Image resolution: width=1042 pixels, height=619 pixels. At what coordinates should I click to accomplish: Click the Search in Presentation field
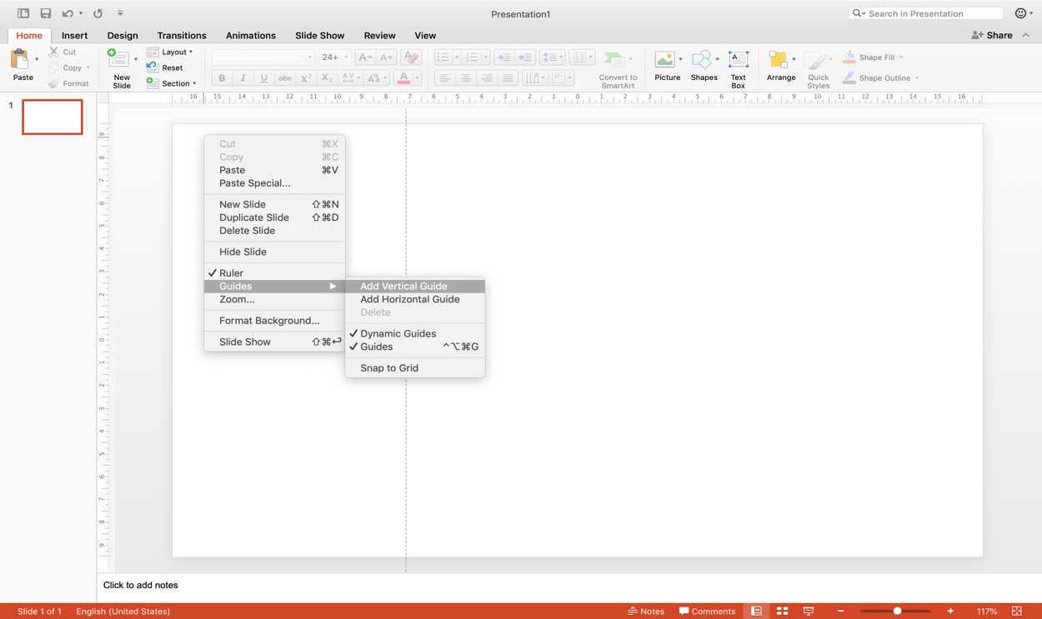(x=926, y=13)
